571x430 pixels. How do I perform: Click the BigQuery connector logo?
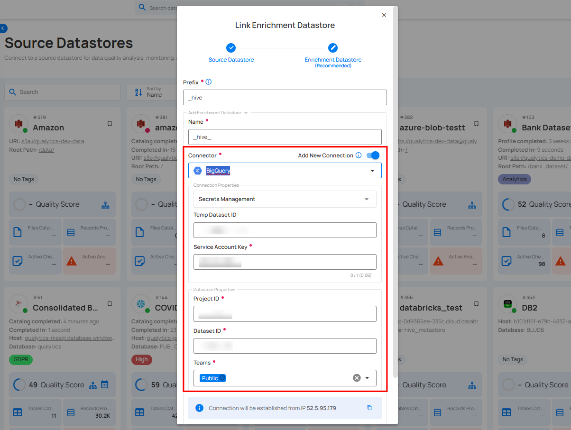[198, 170]
